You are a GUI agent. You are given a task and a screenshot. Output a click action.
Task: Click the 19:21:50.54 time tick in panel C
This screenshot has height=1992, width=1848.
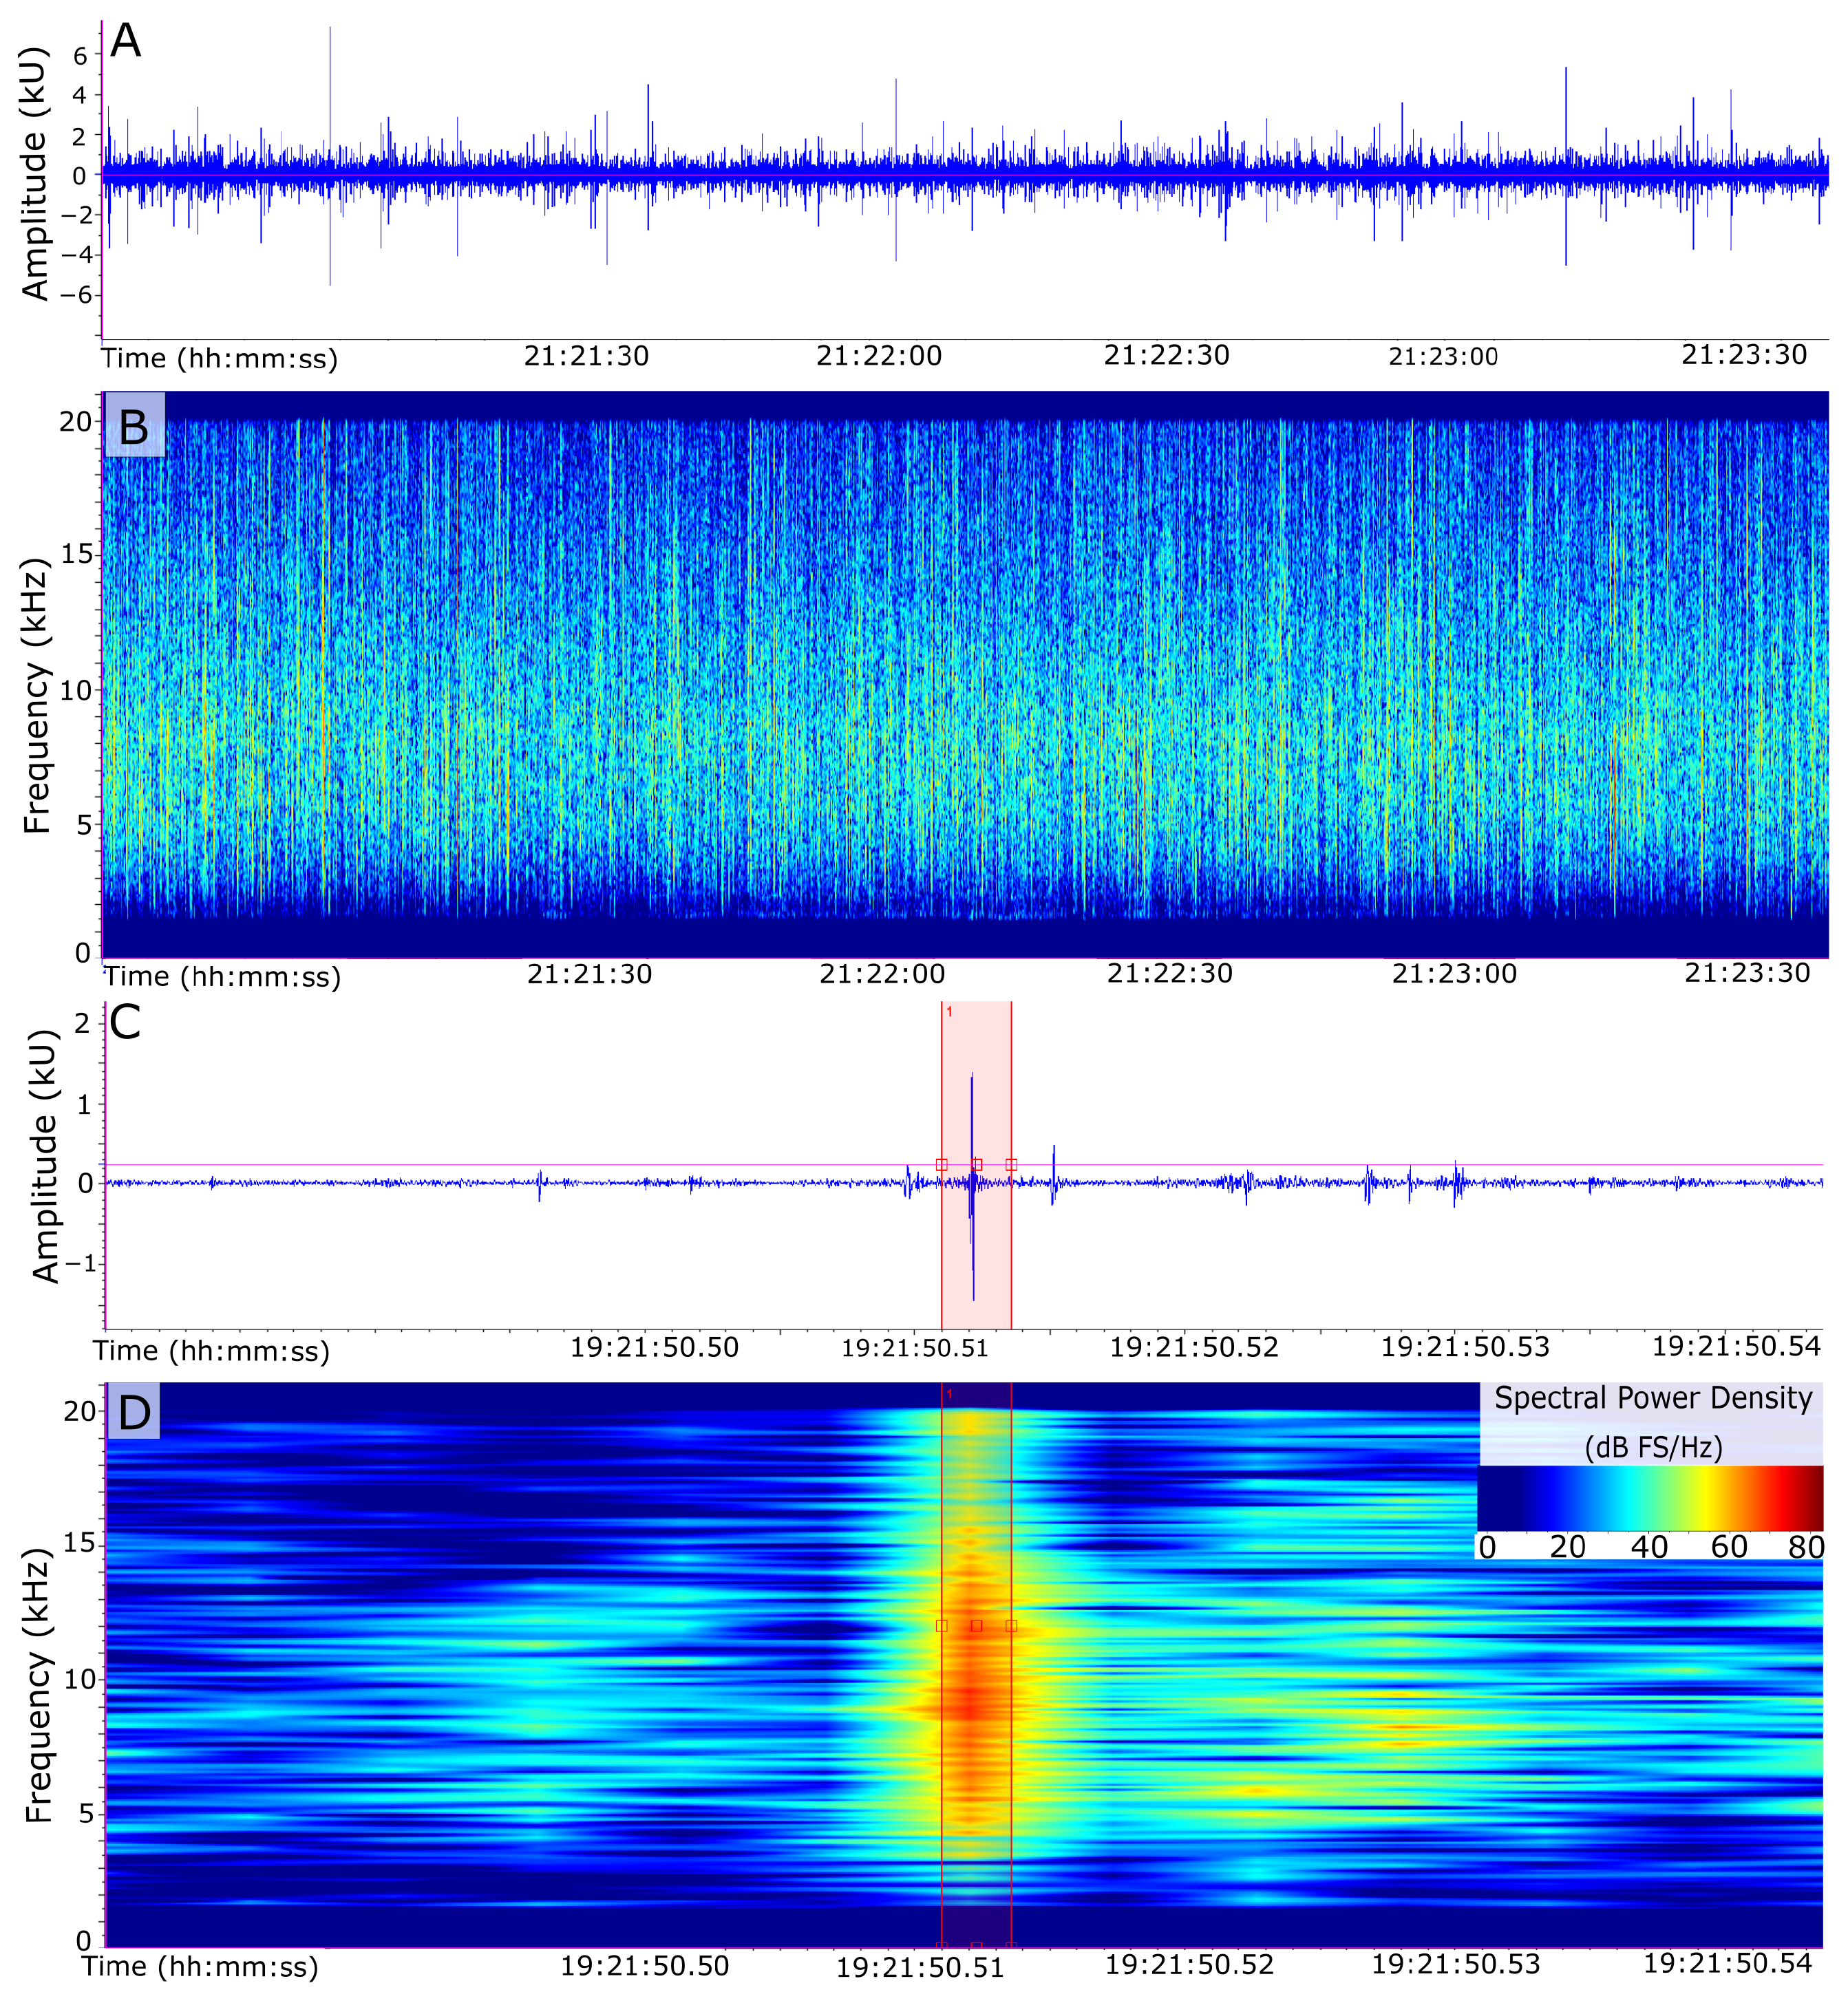pos(1736,1347)
